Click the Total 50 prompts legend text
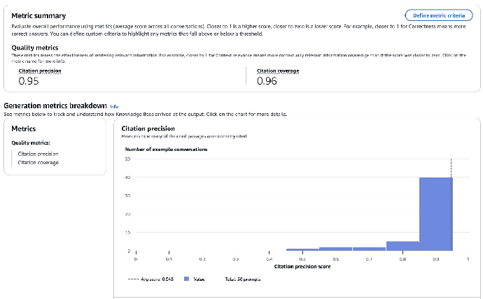483x299 pixels. (241, 279)
